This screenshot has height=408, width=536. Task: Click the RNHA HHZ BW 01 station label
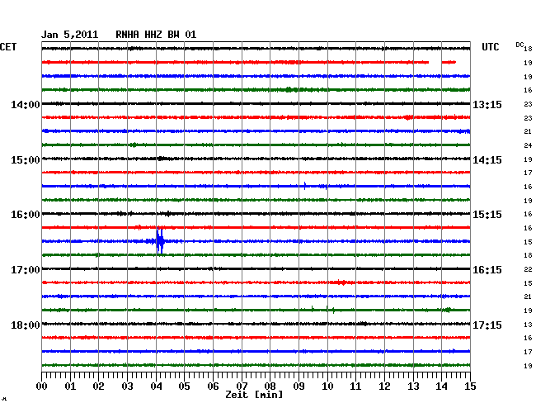point(156,35)
